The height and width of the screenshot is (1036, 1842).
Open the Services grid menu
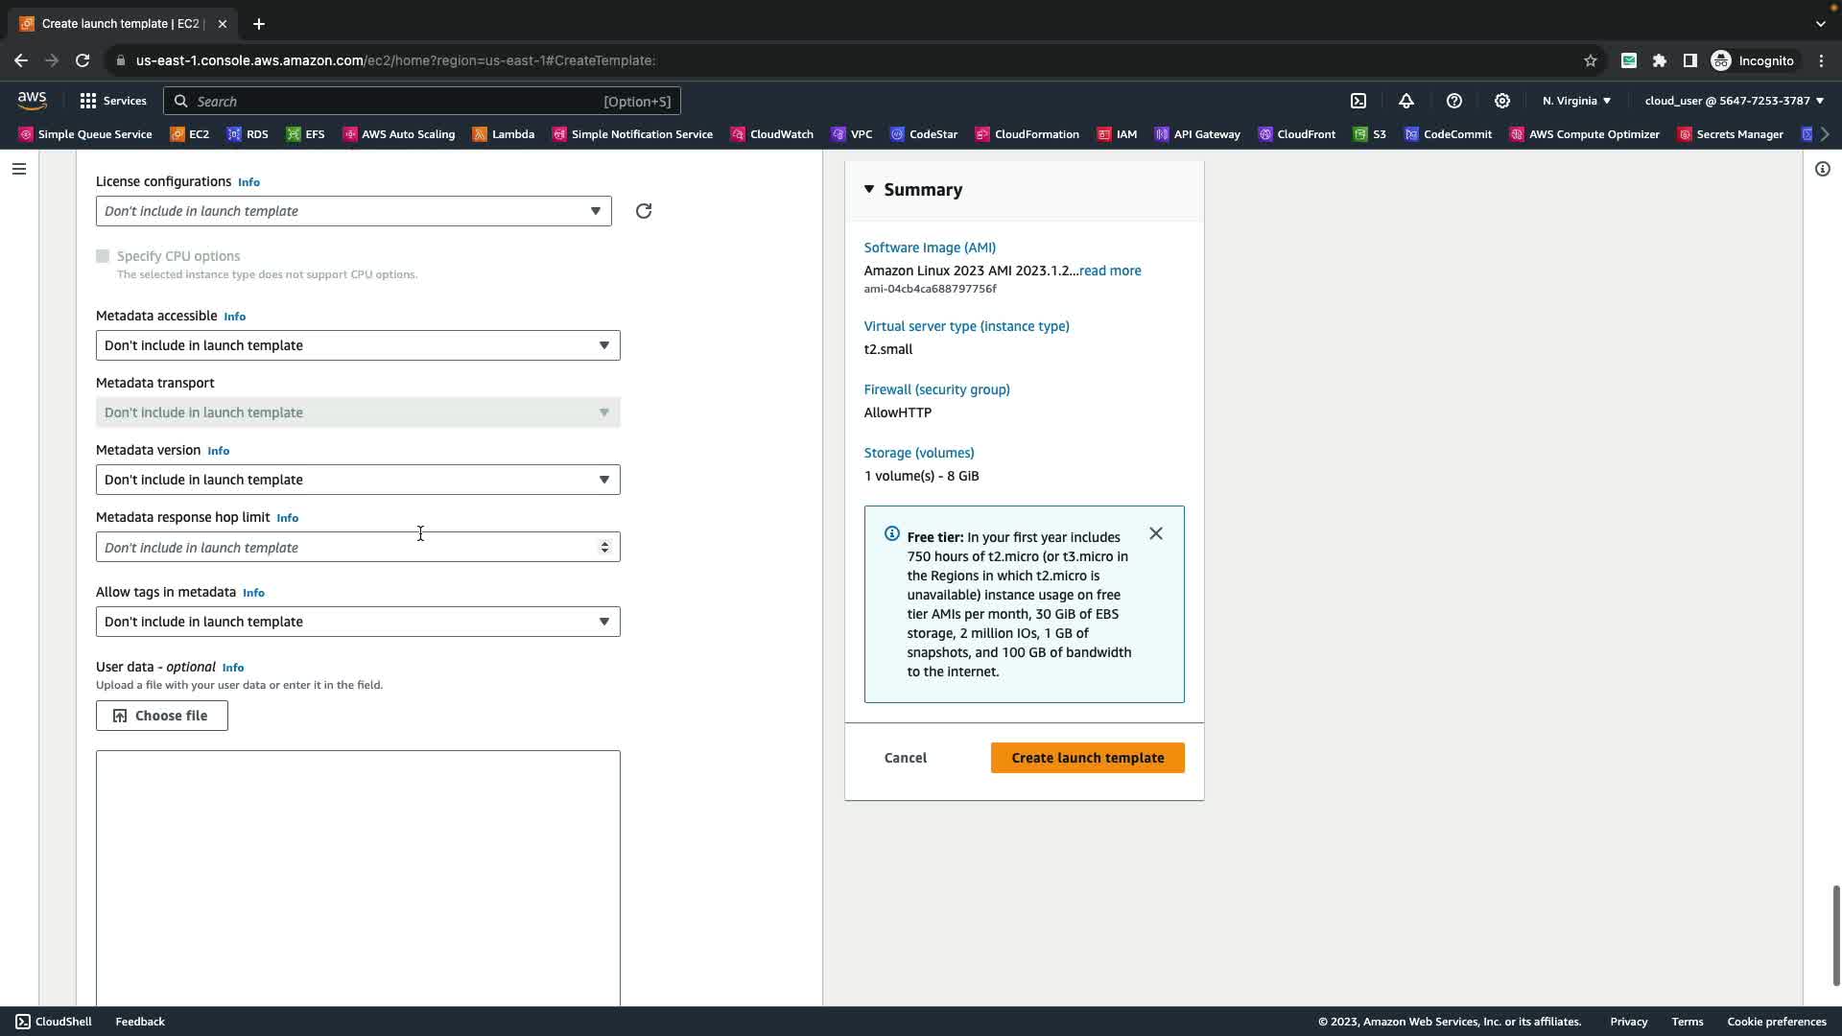(112, 101)
